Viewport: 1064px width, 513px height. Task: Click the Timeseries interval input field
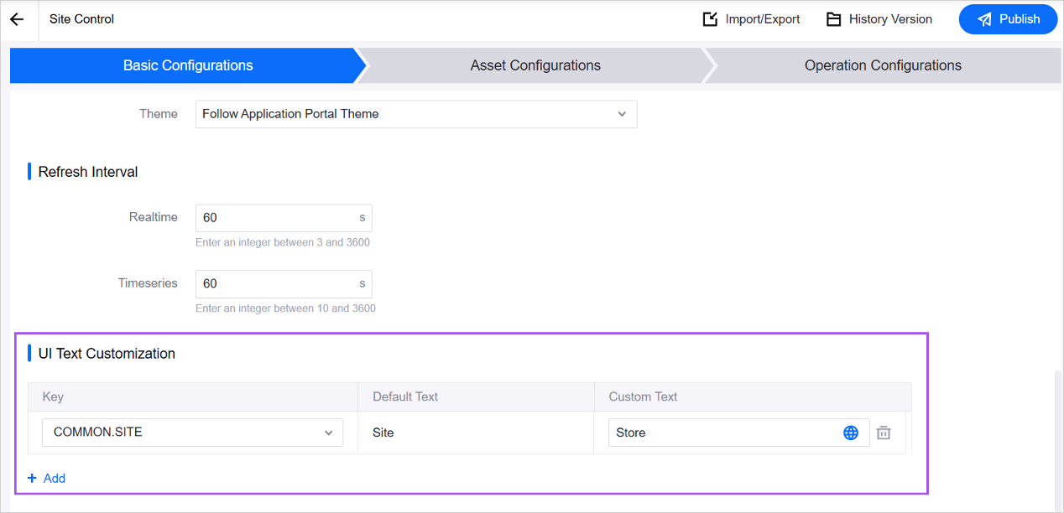tap(277, 283)
